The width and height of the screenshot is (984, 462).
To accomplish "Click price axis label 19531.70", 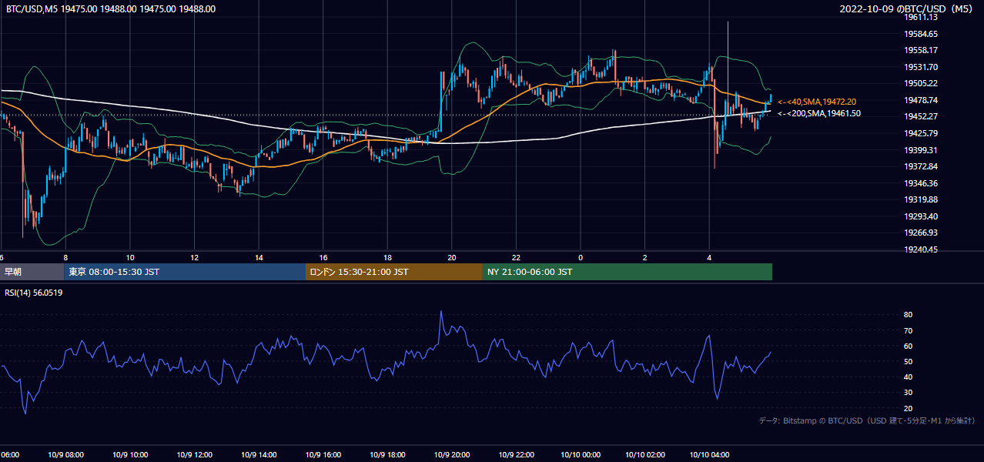I will (921, 67).
